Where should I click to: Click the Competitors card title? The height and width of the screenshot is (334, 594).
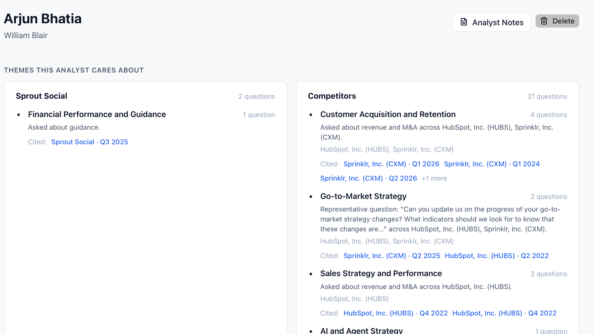(332, 96)
